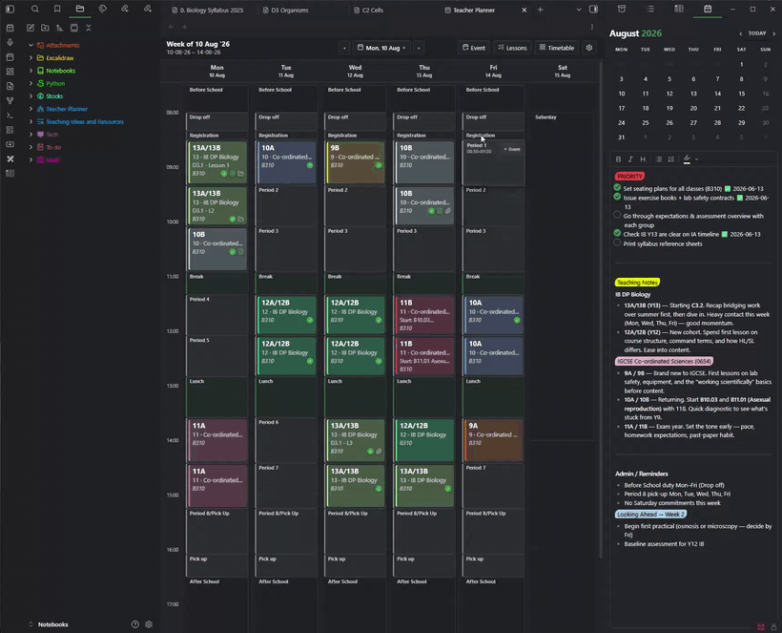Open vault help icon
The image size is (782, 633).
pyautogui.click(x=134, y=624)
